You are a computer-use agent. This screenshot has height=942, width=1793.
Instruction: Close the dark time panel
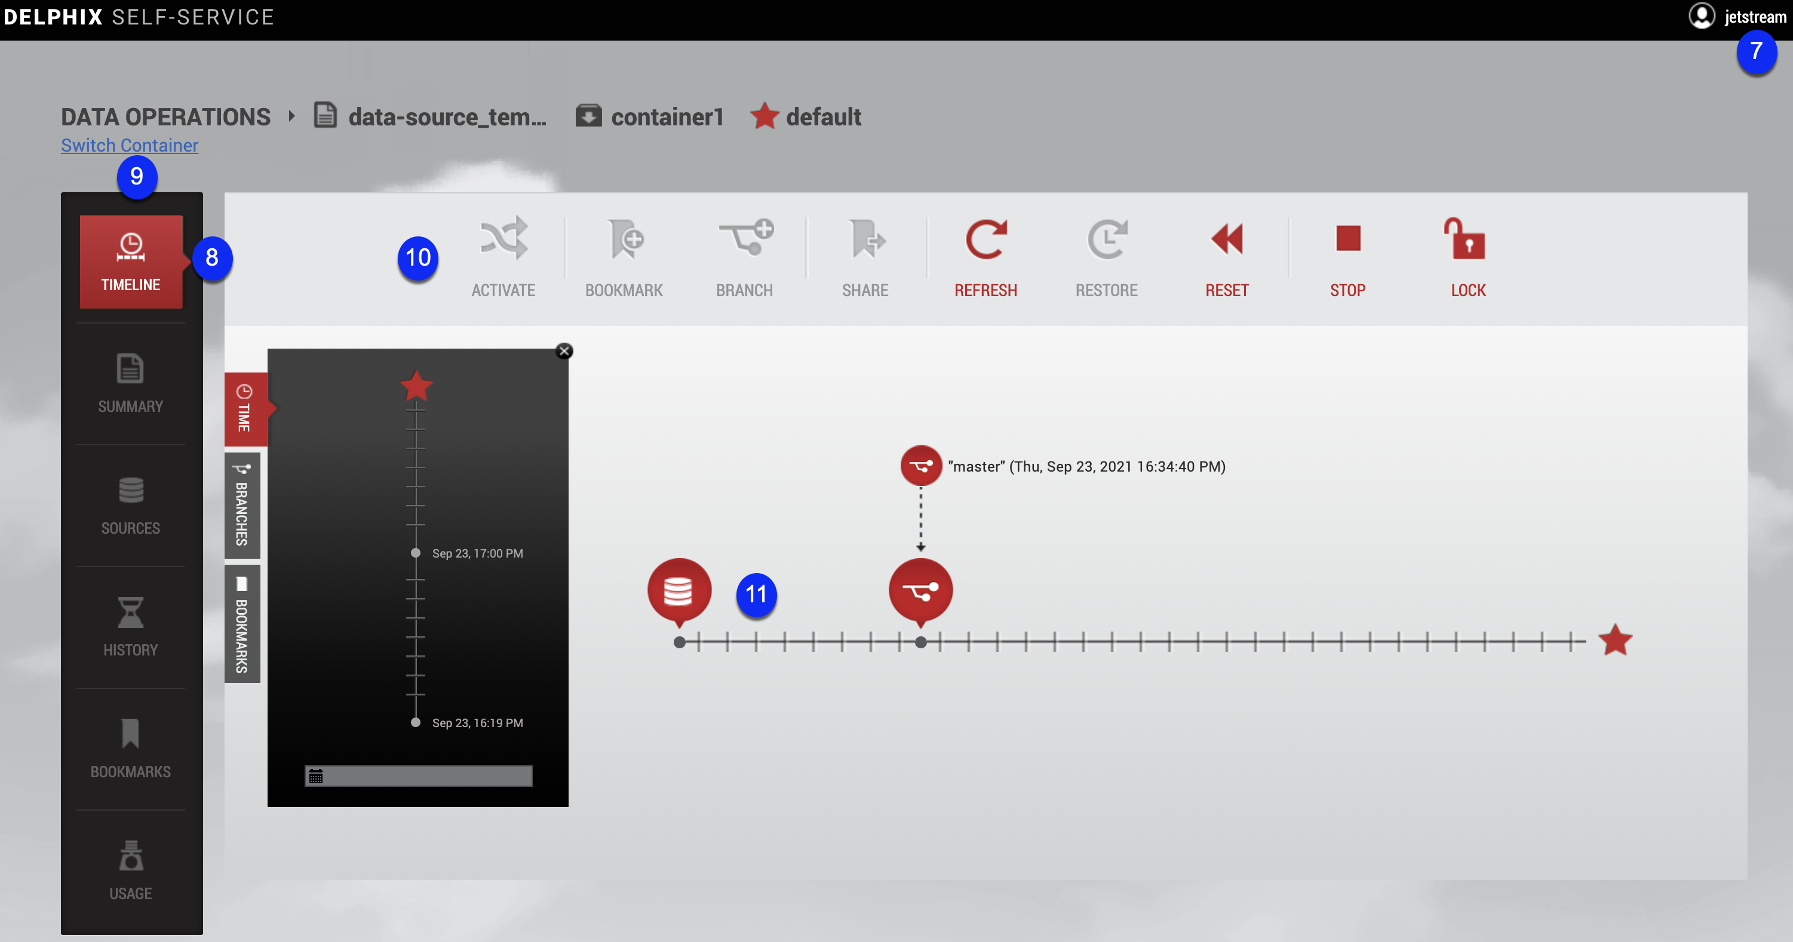point(564,352)
